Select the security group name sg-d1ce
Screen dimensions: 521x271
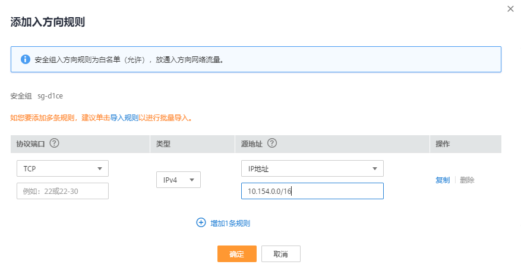click(49, 95)
